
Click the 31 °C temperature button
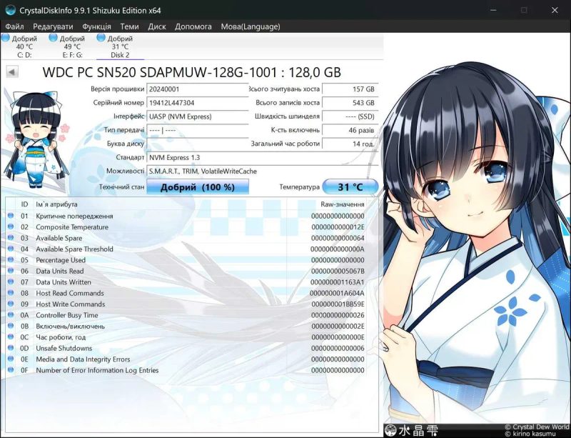pos(350,187)
